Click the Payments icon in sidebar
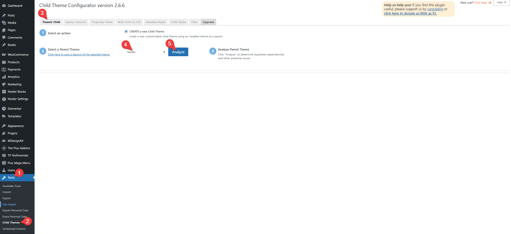This screenshot has width=511, height=234. 4,69
